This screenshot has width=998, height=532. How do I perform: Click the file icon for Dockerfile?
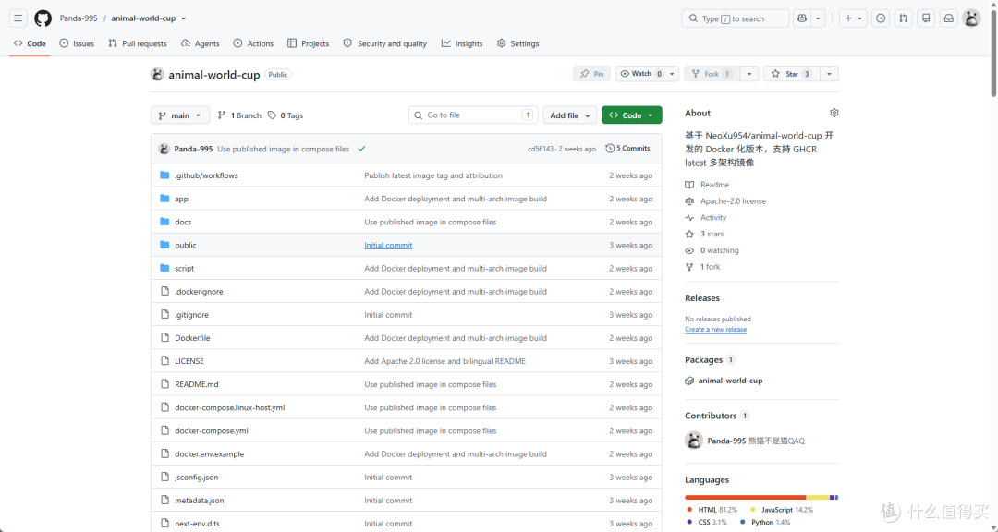(164, 337)
